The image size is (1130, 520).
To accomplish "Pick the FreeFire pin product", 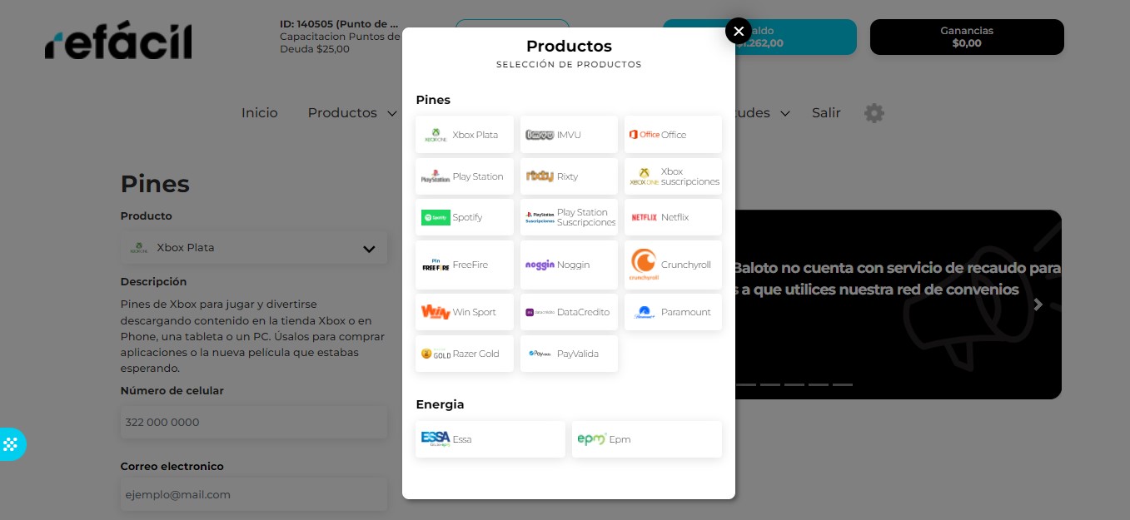I will point(465,265).
